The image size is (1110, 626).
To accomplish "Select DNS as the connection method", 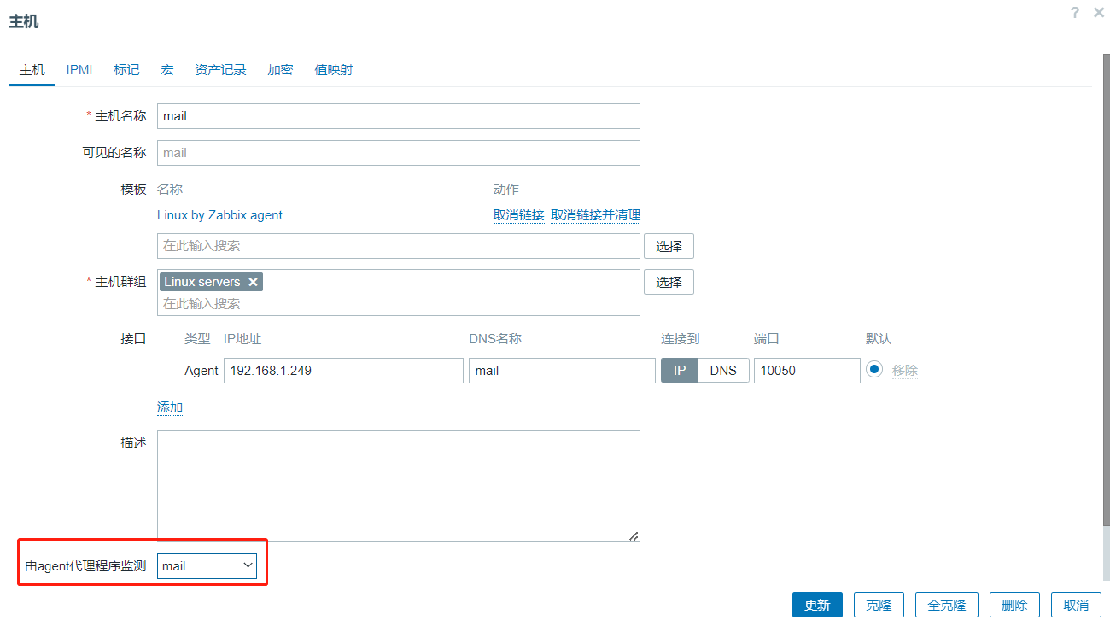I will pos(723,370).
